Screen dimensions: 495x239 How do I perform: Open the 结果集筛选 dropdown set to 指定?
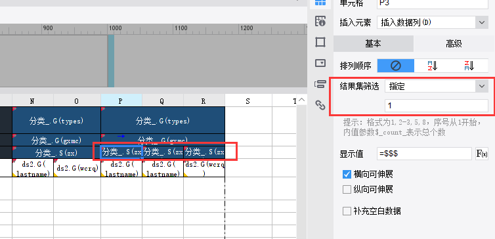pyautogui.click(x=437, y=86)
